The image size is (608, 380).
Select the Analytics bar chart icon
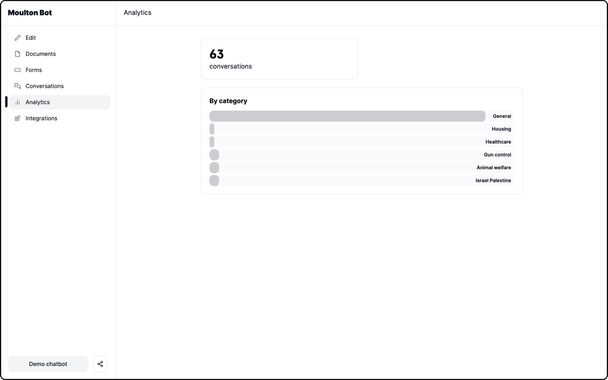click(18, 102)
